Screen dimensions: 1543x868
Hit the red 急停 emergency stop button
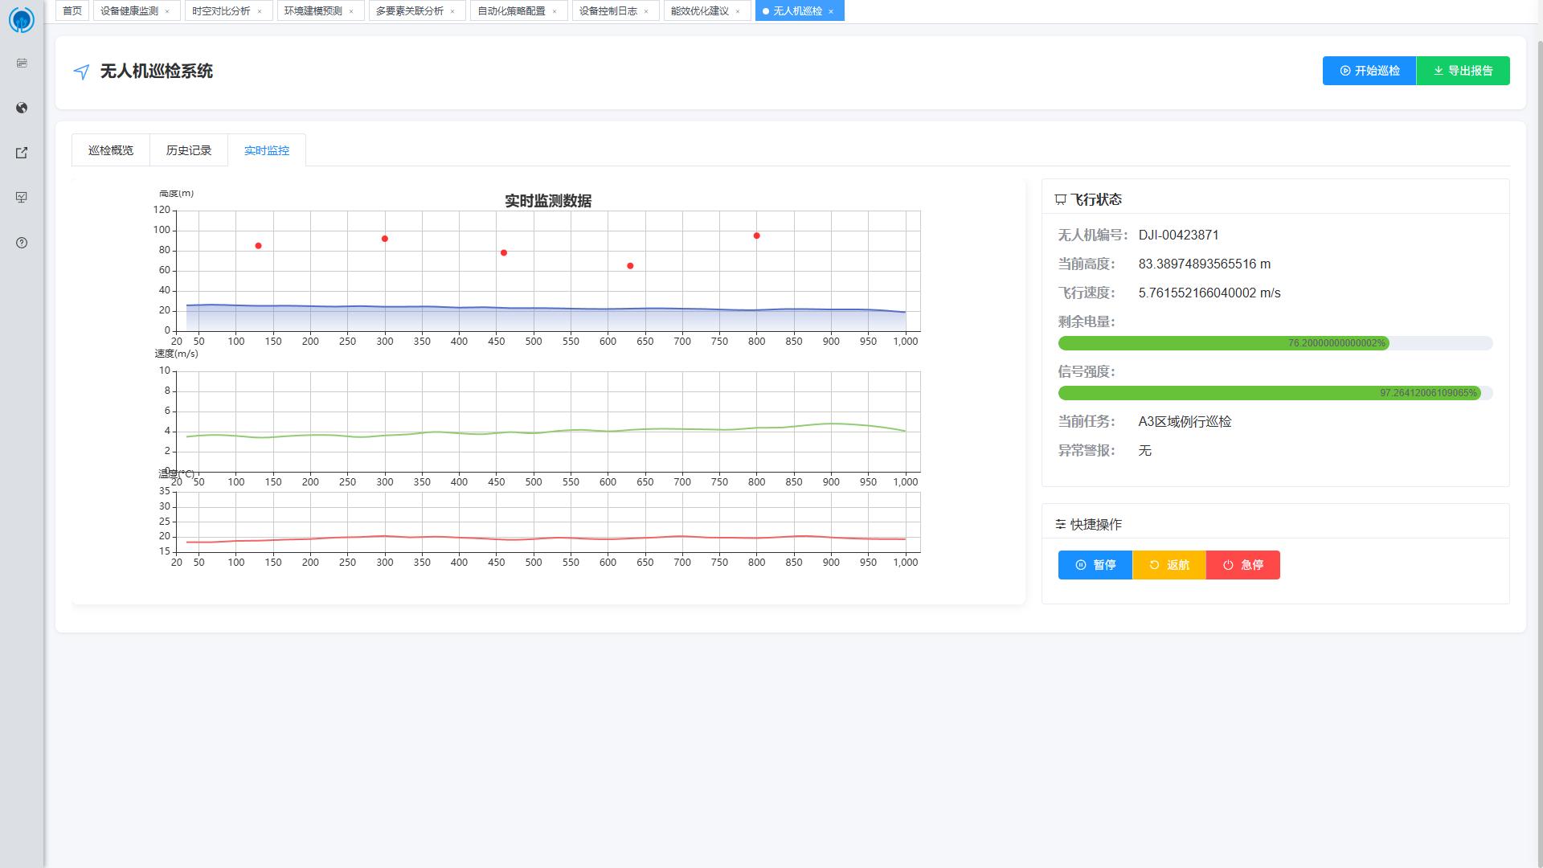click(x=1243, y=565)
